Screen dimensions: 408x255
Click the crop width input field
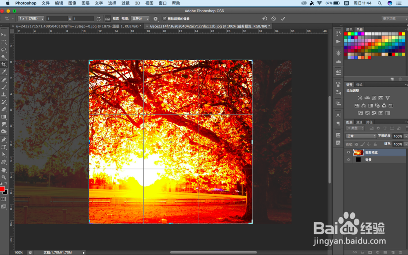(x=57, y=19)
